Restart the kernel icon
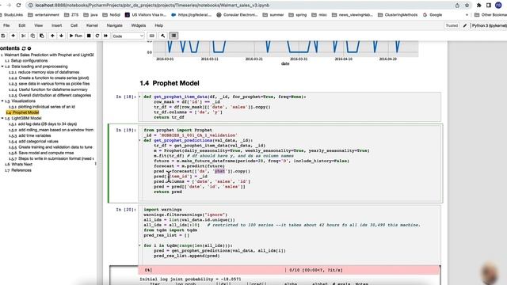Image resolution: width=507 pixels, height=285 pixels. 97,36
